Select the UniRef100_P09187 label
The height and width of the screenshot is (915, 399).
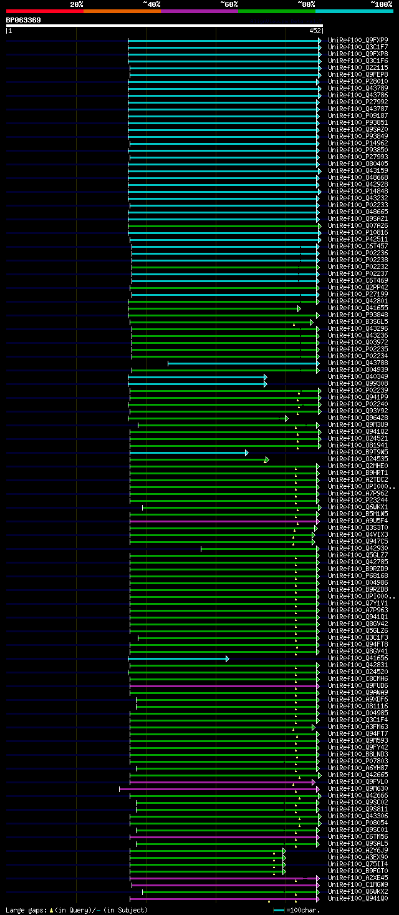[358, 115]
